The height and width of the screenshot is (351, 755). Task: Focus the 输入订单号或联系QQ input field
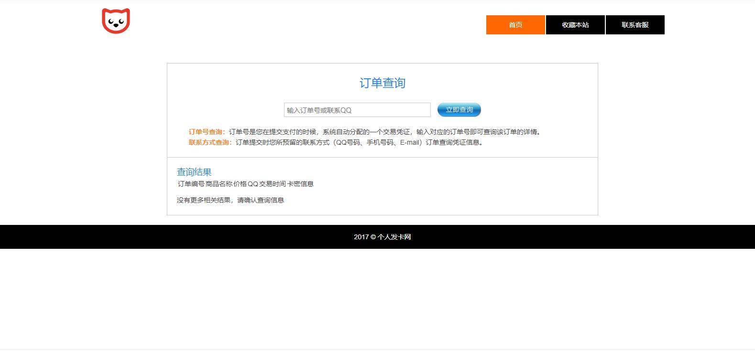coord(357,110)
